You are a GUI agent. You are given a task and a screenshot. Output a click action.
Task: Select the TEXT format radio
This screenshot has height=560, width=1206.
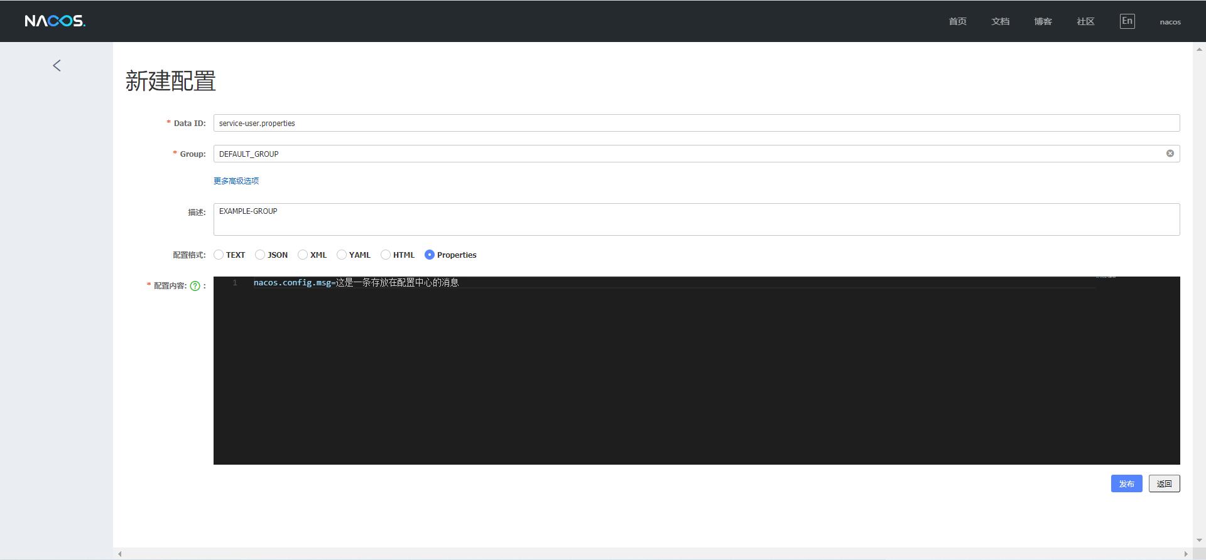pos(219,255)
